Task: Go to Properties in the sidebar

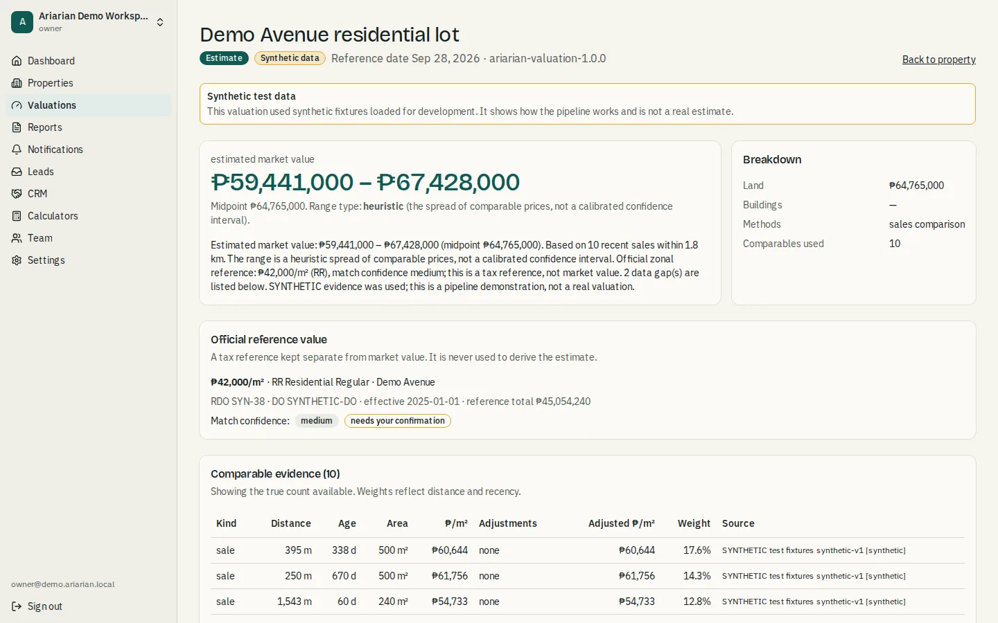Action: (x=89, y=83)
